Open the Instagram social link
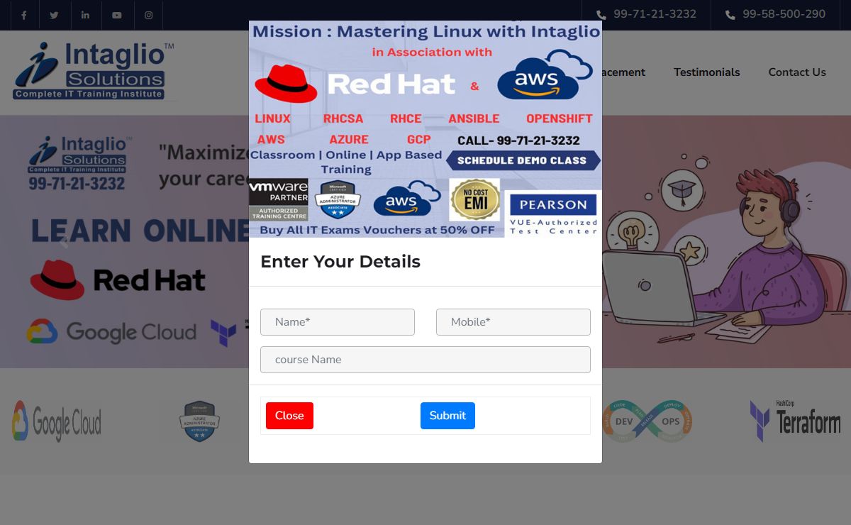This screenshot has height=525, width=851. (x=148, y=15)
